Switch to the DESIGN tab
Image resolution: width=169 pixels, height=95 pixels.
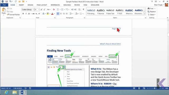(30, 5)
